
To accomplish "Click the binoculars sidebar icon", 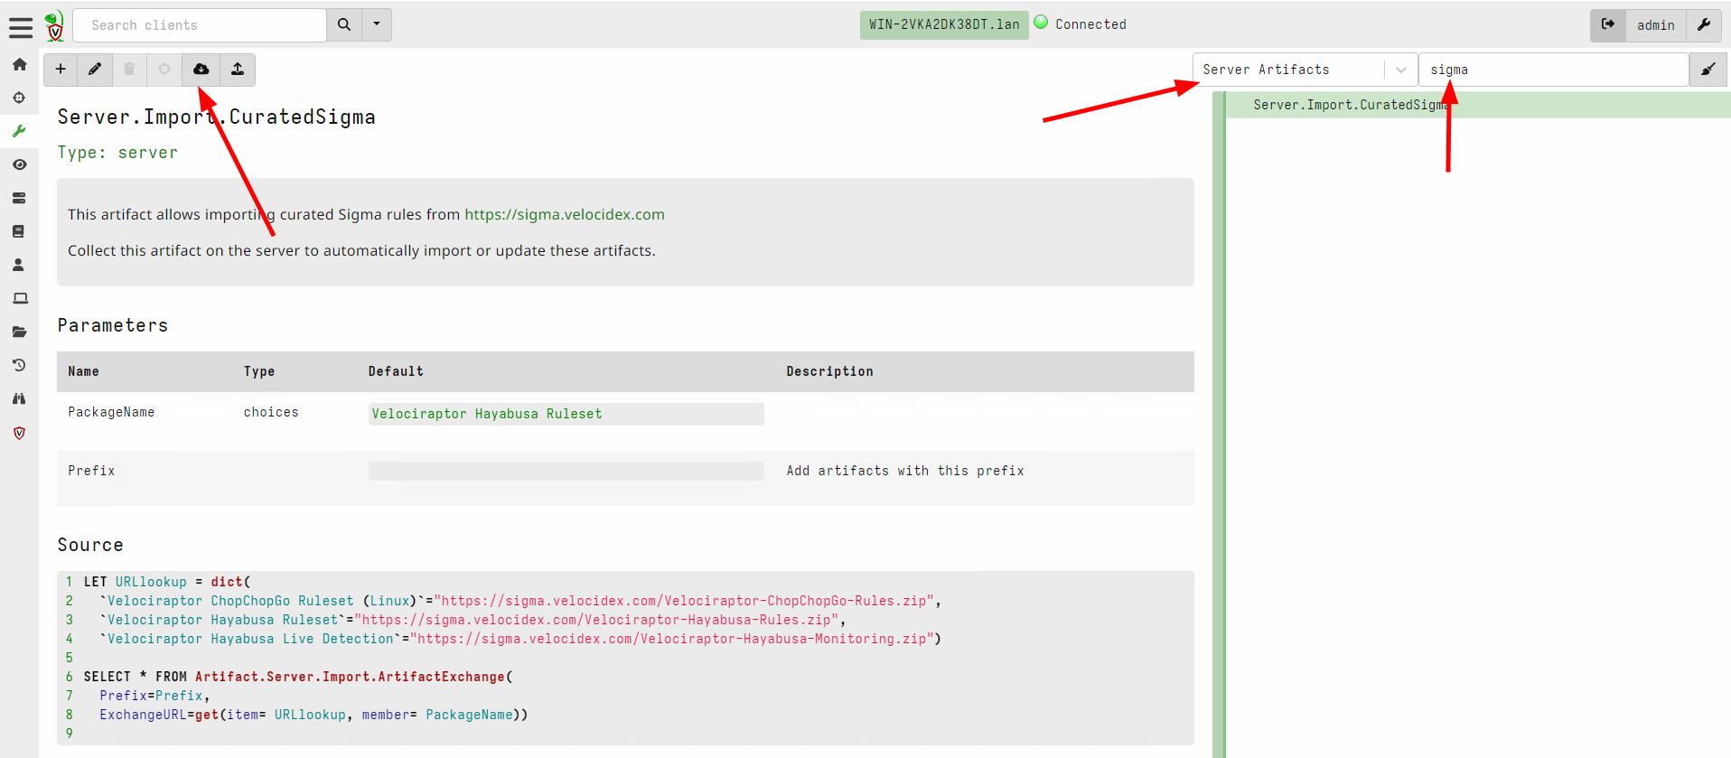I will coord(19,398).
